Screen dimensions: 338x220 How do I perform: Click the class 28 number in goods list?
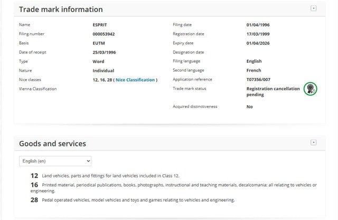coord(34,199)
